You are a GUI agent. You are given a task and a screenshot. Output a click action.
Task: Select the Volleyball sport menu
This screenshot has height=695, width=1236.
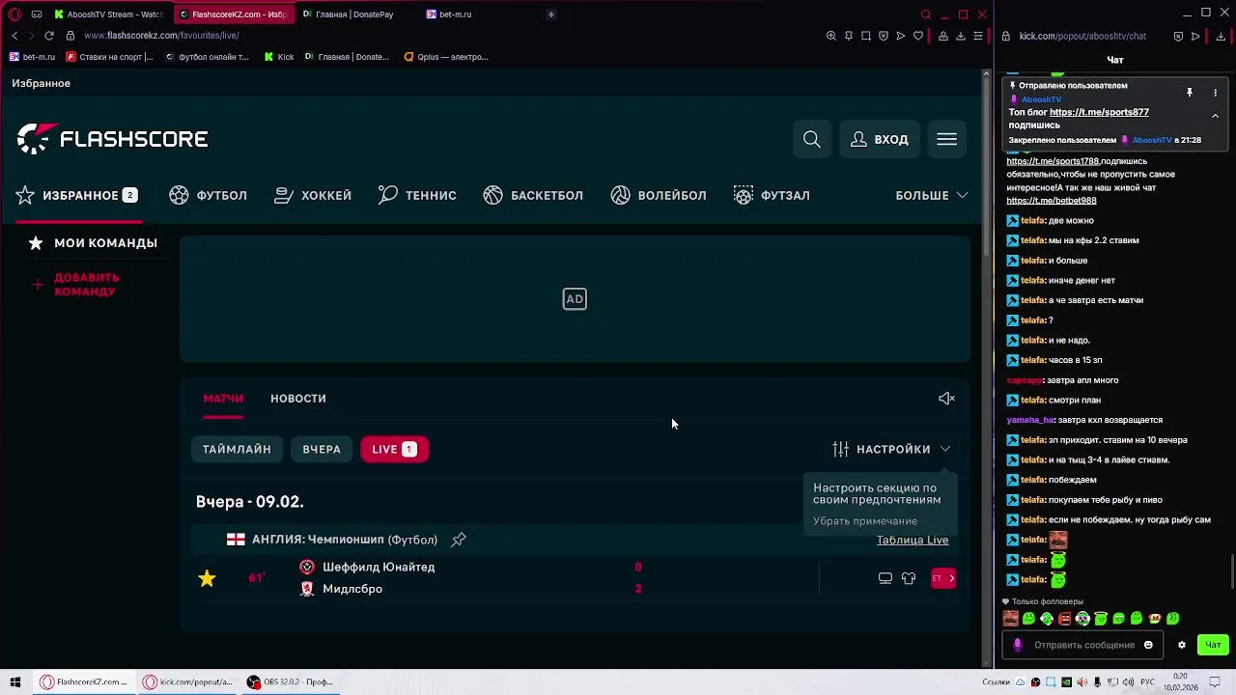pos(659,195)
